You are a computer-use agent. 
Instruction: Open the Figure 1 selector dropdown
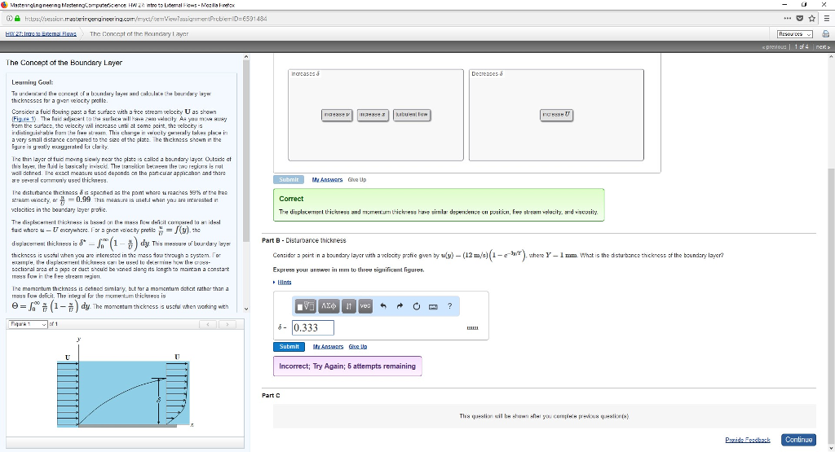coord(25,323)
